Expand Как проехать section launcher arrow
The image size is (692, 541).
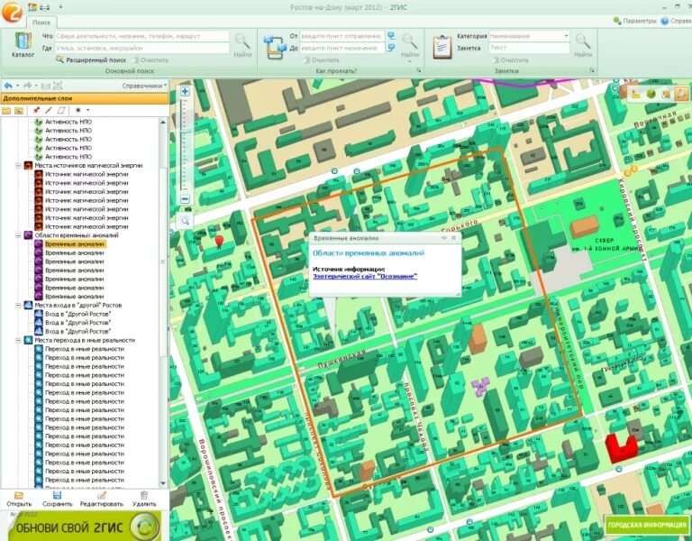click(419, 70)
